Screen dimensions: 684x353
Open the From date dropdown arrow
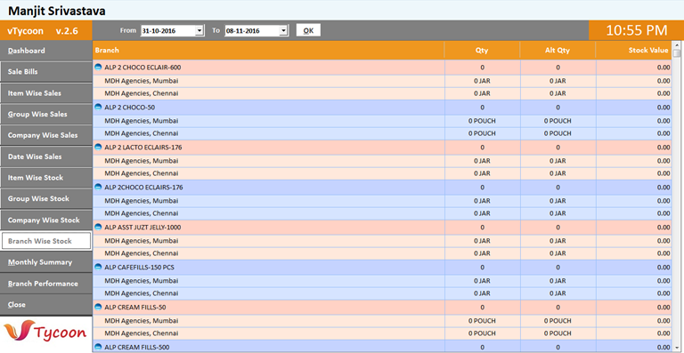(199, 31)
